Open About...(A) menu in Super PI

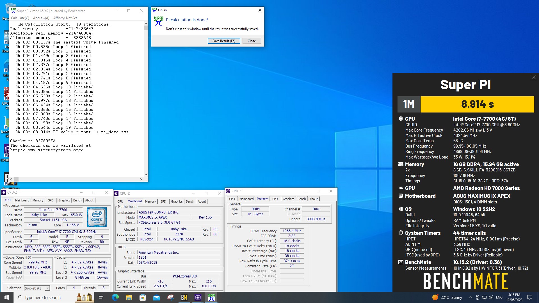click(x=41, y=18)
